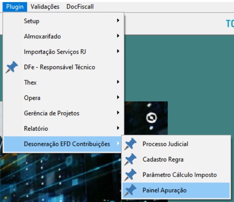234x202 pixels.
Task: Expand Thex submenu arrow
Action: tap(118, 82)
